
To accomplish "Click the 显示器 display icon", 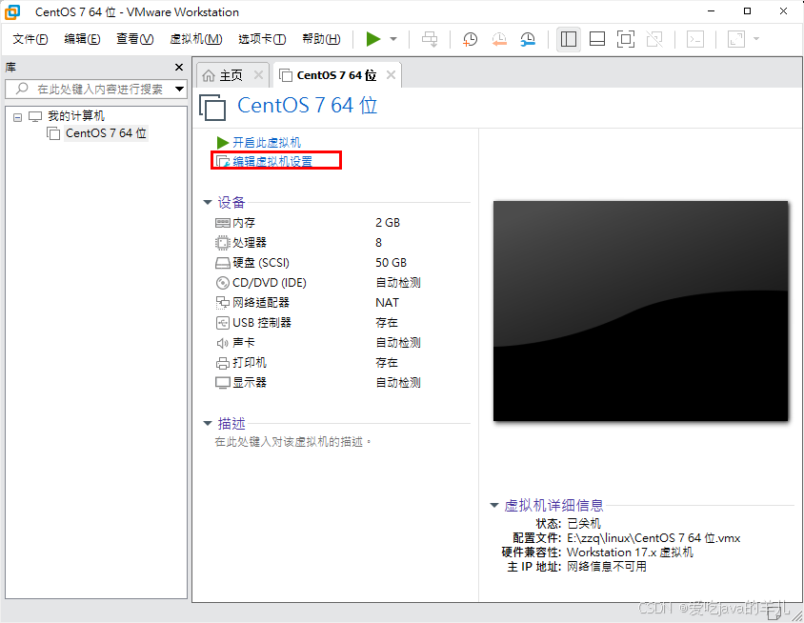I will tap(223, 383).
